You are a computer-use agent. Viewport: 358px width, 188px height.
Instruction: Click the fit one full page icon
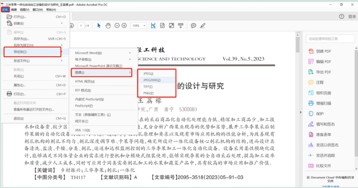pyautogui.click(x=162, y=25)
